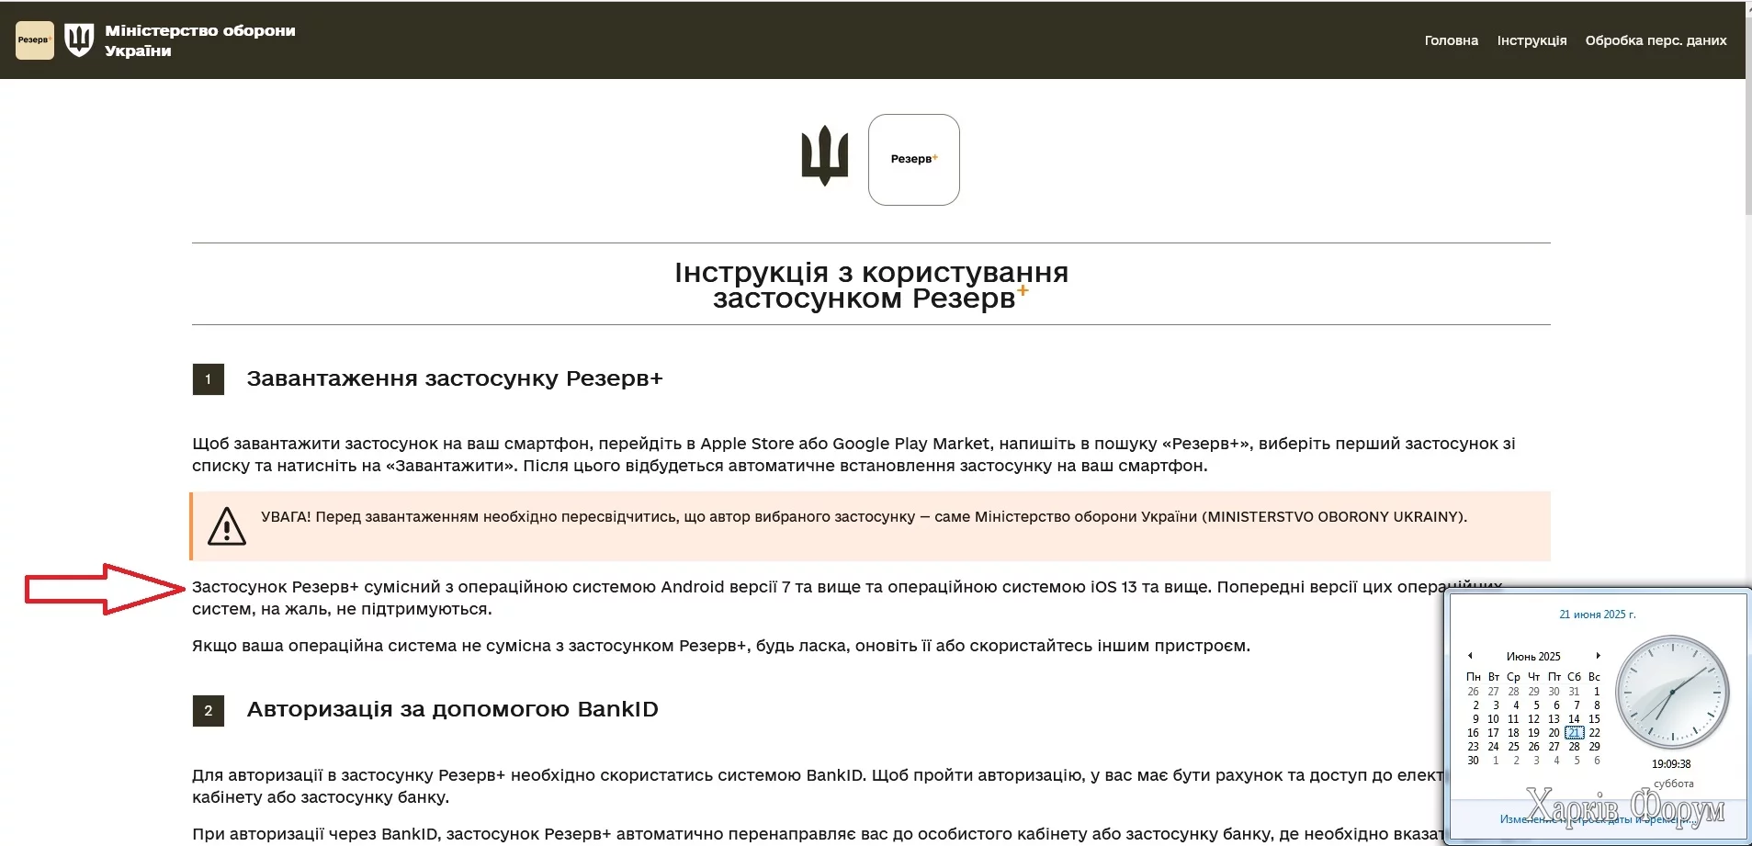Click the warning triangle icon in the УВАГА box
This screenshot has width=1752, height=846.
(227, 526)
